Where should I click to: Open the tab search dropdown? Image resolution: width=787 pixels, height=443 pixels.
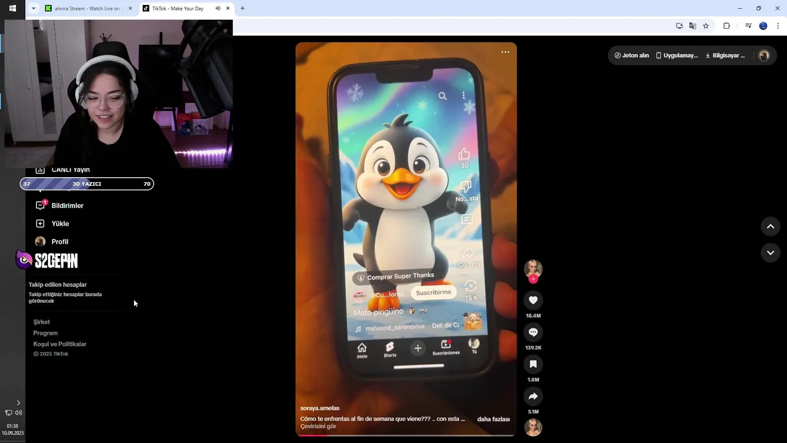33,9
